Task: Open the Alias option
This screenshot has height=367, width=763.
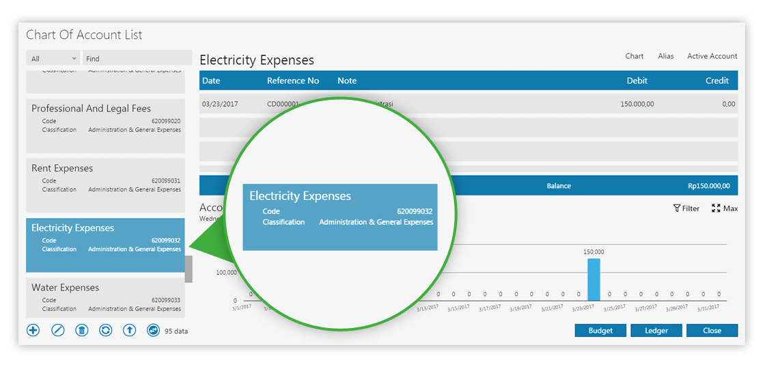Action: point(665,56)
